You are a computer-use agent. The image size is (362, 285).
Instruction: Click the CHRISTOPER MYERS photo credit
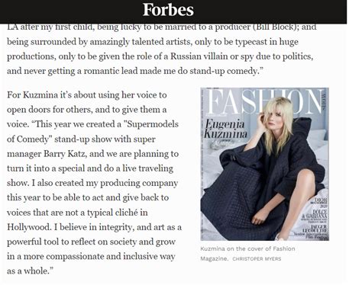pyautogui.click(x=257, y=259)
